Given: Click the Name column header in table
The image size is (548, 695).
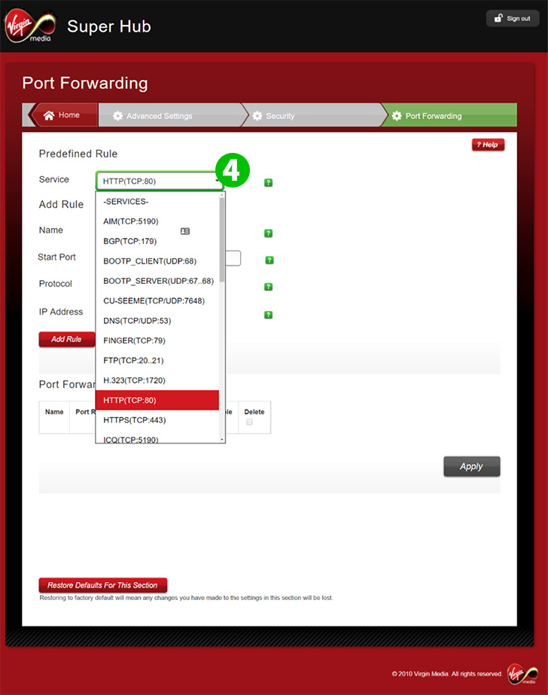Looking at the screenshot, I should click(x=54, y=412).
